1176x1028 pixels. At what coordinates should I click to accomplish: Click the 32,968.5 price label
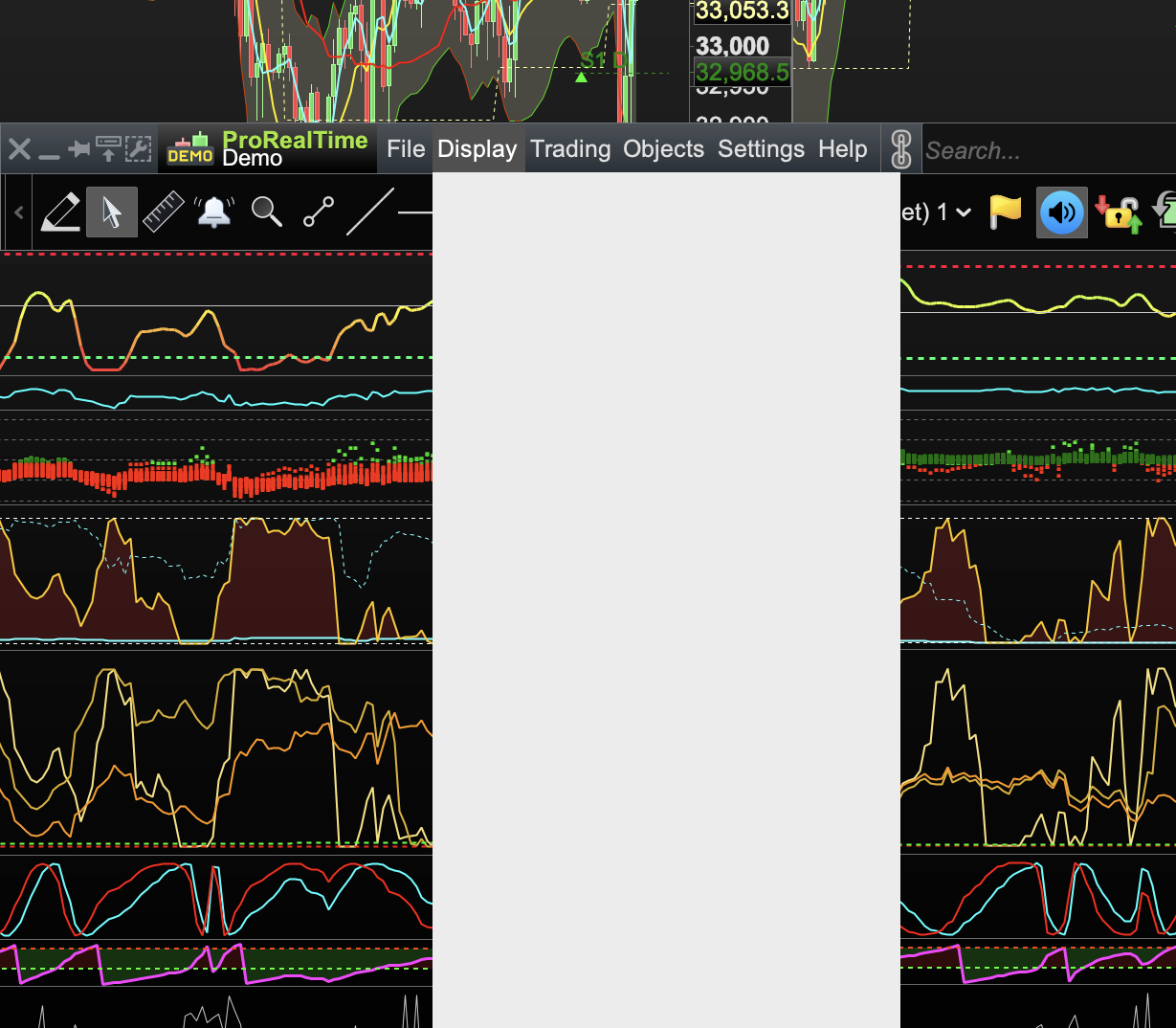click(742, 72)
